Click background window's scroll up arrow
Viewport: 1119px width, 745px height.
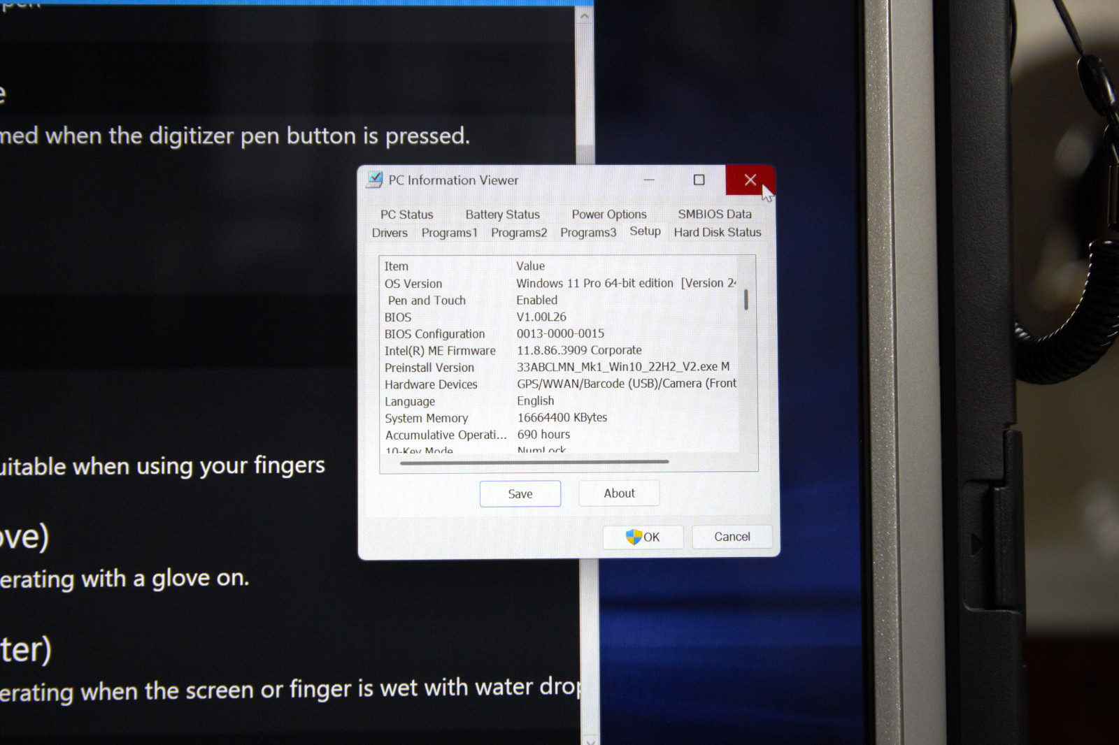(585, 15)
